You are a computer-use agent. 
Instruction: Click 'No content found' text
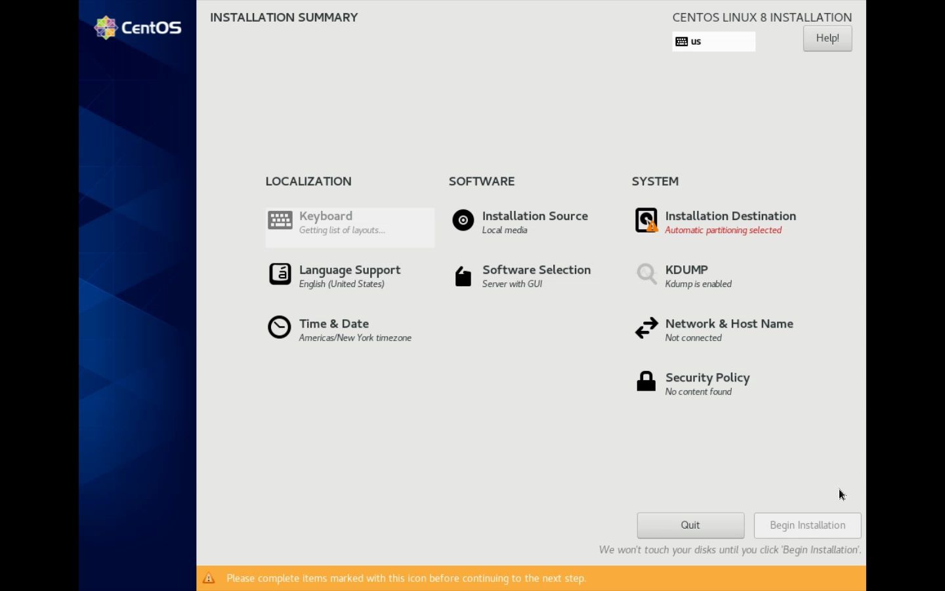[x=698, y=392]
